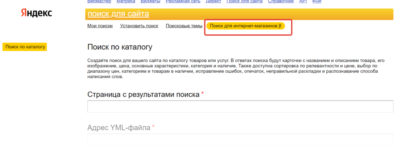The width and height of the screenshot is (412, 154).
Task: Click the 'Адрес YML-файла' label
Action: (x=119, y=128)
